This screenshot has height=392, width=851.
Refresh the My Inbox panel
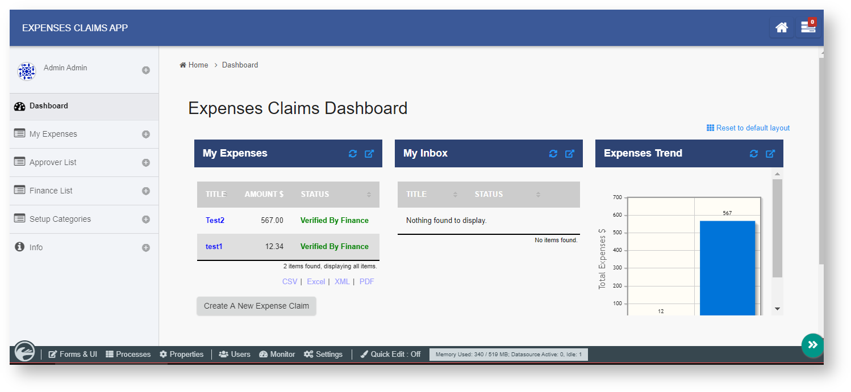[553, 154]
